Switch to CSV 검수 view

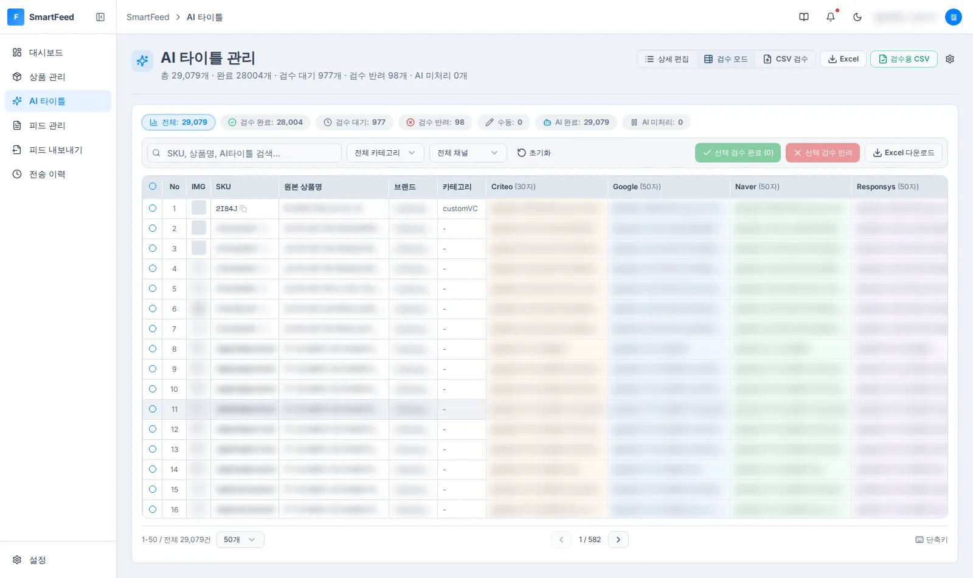[786, 59]
